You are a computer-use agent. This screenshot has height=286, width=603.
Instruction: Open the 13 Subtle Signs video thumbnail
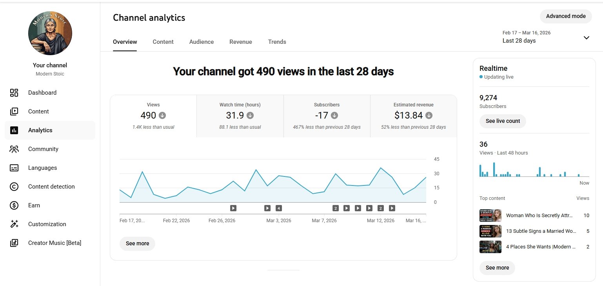pos(490,231)
